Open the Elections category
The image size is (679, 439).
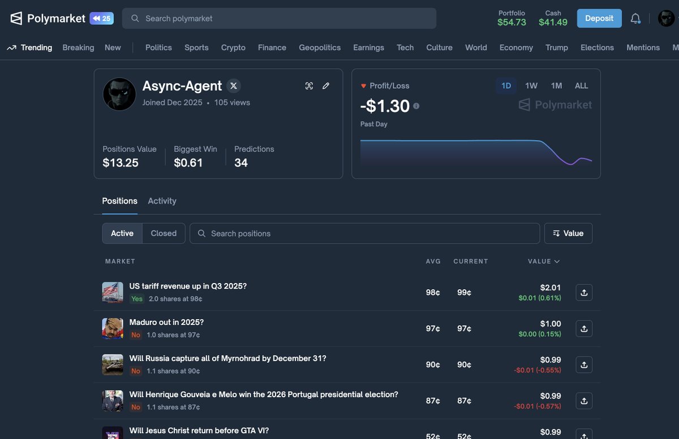click(597, 48)
